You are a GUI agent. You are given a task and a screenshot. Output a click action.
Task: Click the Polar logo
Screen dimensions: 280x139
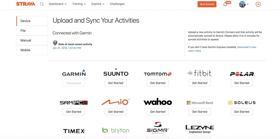click(242, 74)
